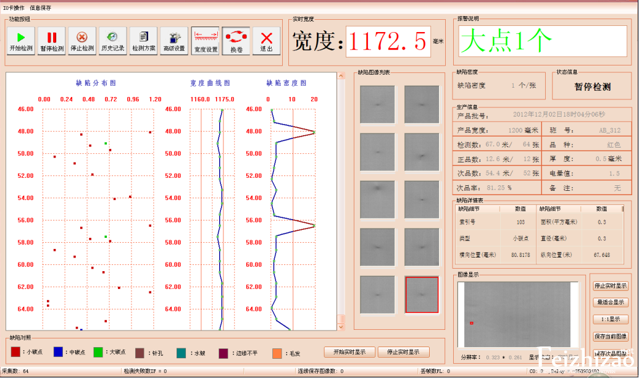The width and height of the screenshot is (639, 378).
Task: Click the 保存次品图像 save defect image button
Action: click(x=611, y=353)
